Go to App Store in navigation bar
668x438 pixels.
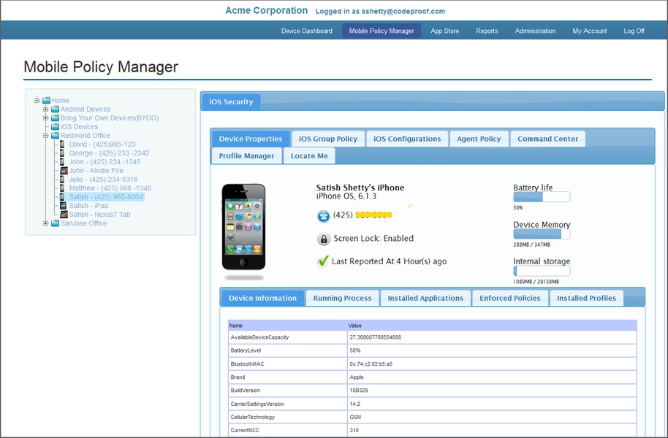tap(445, 31)
